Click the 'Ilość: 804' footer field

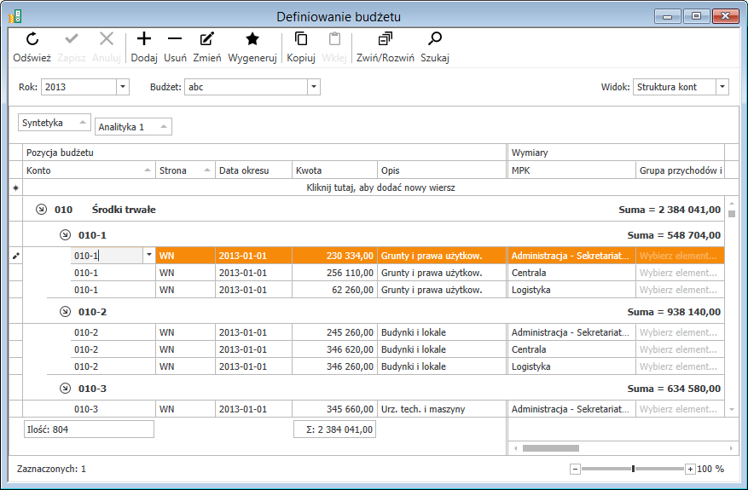coord(90,429)
